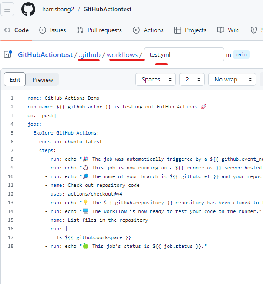
Task: Open GitHubActiontest repository link in header
Action: tap(108, 9)
